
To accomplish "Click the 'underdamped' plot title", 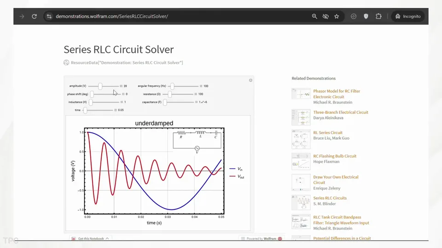I will (x=154, y=123).
